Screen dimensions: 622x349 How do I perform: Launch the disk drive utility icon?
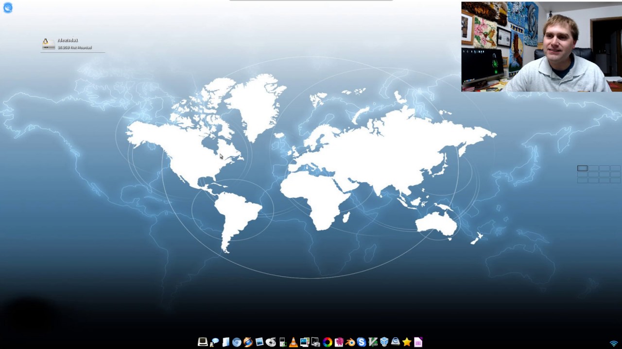click(x=395, y=342)
